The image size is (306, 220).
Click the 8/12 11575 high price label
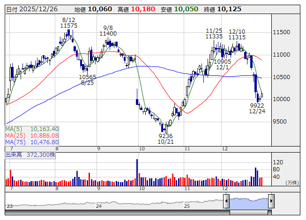[69, 22]
